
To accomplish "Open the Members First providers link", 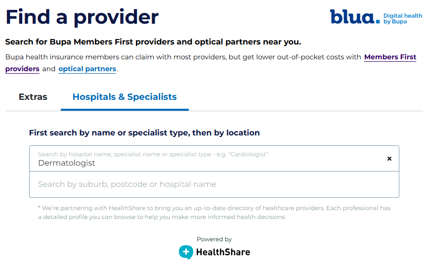I will coord(390,57).
